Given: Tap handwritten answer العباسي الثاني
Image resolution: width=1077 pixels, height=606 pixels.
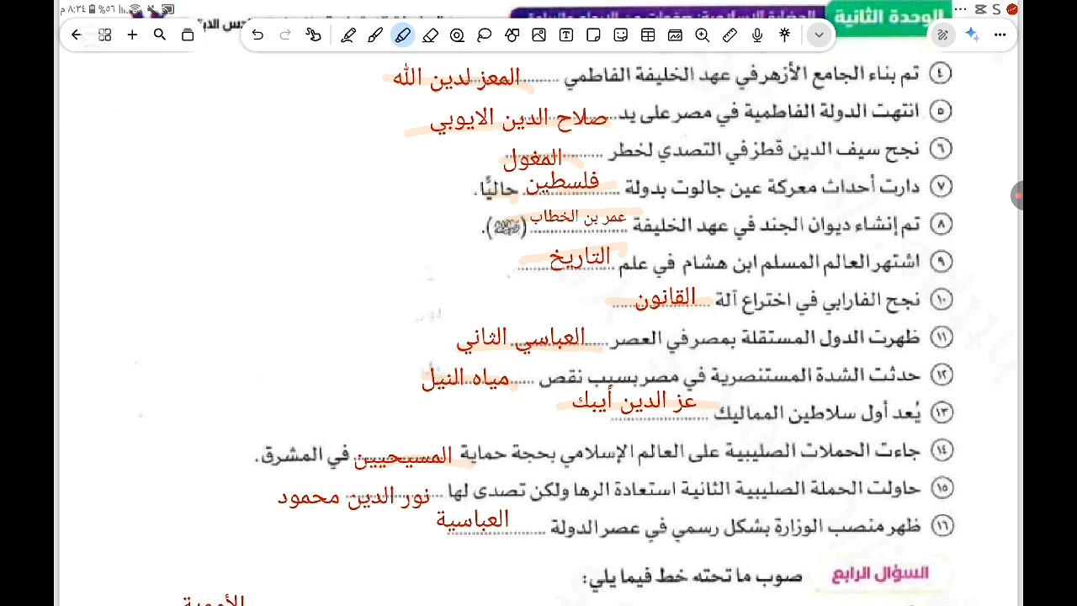Looking at the screenshot, I should [520, 338].
